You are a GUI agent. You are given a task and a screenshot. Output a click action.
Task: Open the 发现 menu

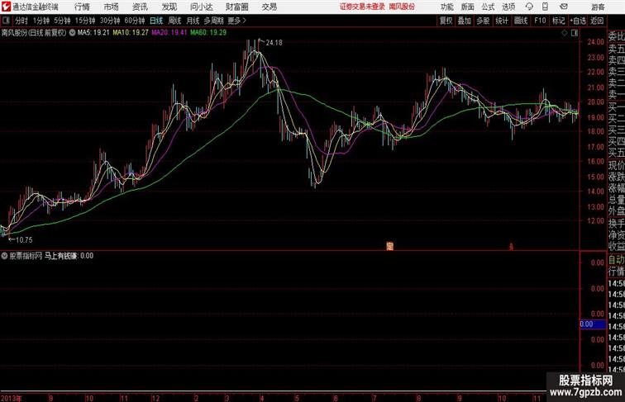169,7
